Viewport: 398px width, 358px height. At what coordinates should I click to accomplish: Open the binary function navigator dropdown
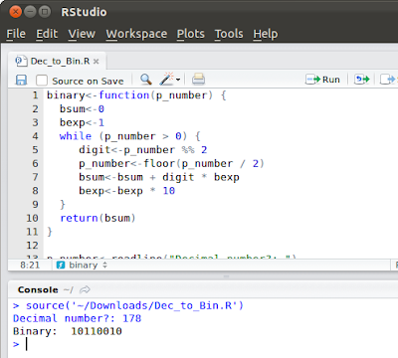82,266
